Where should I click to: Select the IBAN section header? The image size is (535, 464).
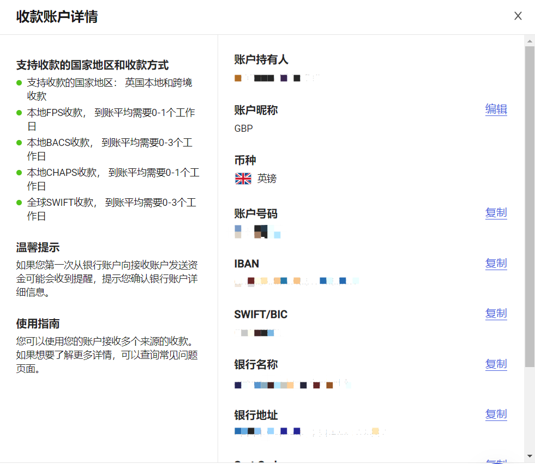pyautogui.click(x=248, y=263)
